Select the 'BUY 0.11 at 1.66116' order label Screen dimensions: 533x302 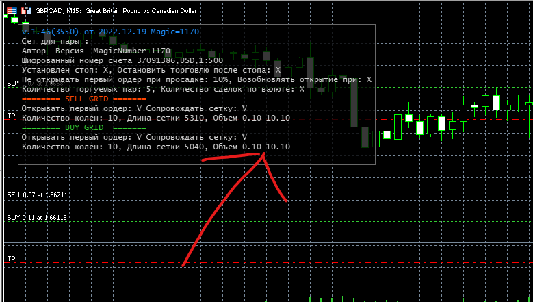coord(37,217)
